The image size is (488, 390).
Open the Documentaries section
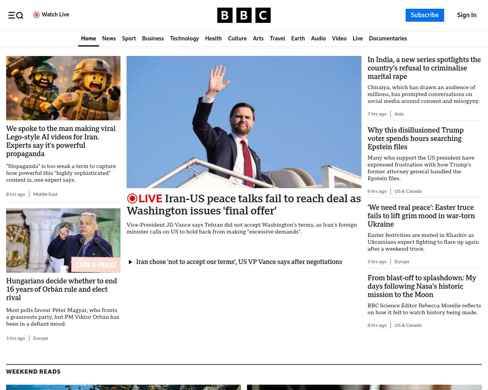tap(388, 38)
